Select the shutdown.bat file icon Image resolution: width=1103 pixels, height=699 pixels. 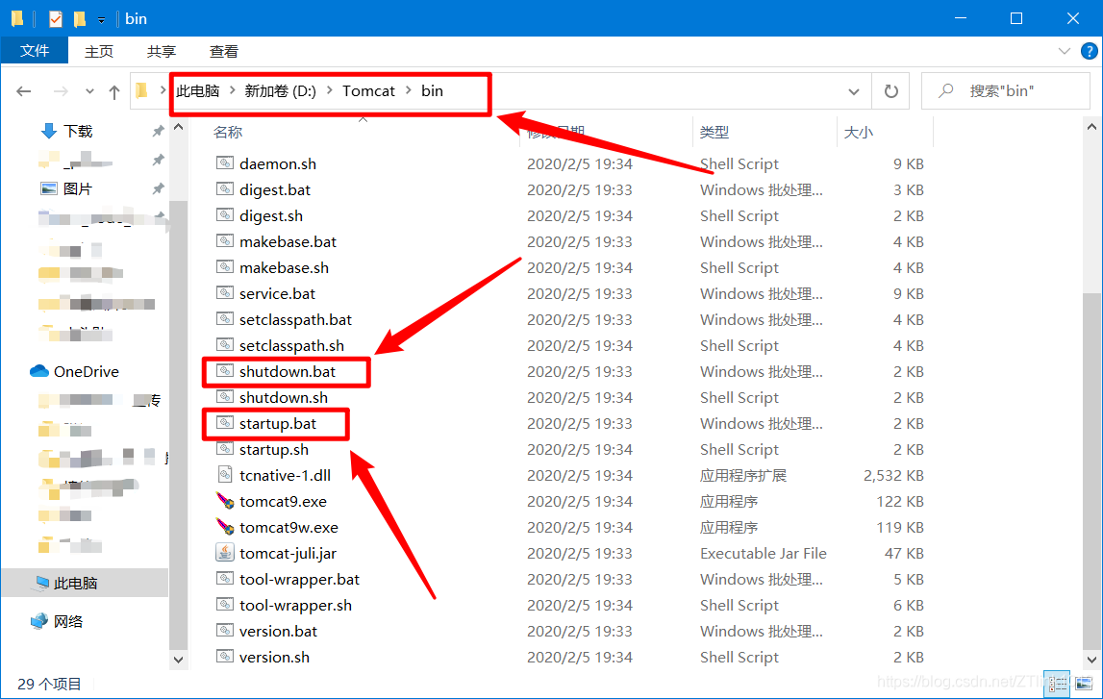(x=224, y=371)
